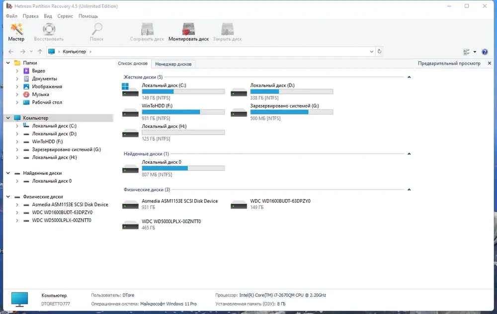Go up one folder level arrow
The height and width of the screenshot is (314, 497).
tap(40, 51)
